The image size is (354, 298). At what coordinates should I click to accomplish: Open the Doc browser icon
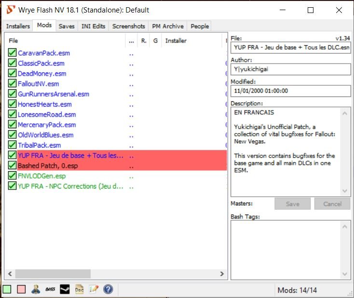79,289
